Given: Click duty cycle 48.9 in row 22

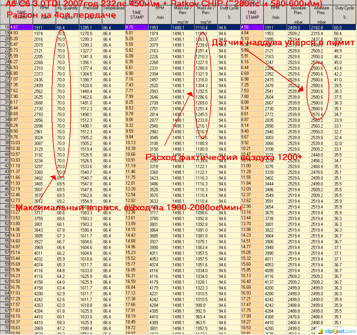Looking at the screenshot, I should point(344,51).
